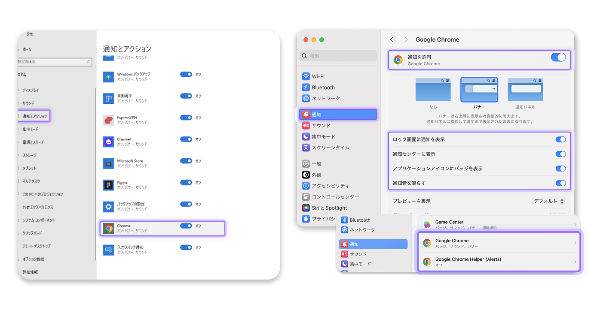This screenshot has height=310, width=591.
Task: Click the Windows settings search field
Action: 55,62
